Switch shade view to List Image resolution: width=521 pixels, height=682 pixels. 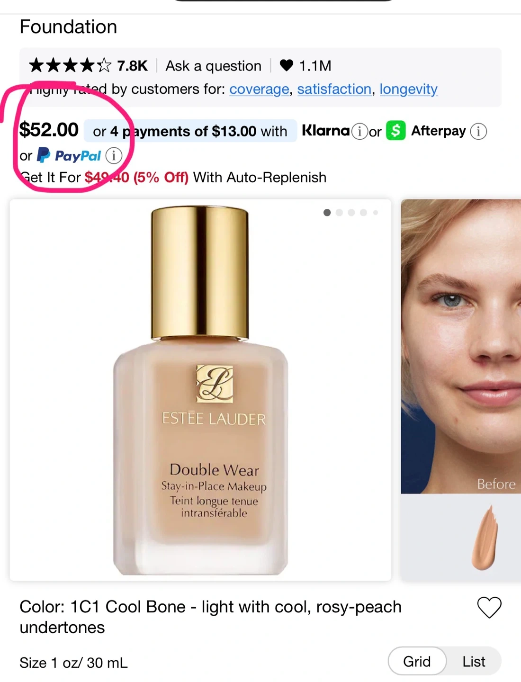click(474, 661)
